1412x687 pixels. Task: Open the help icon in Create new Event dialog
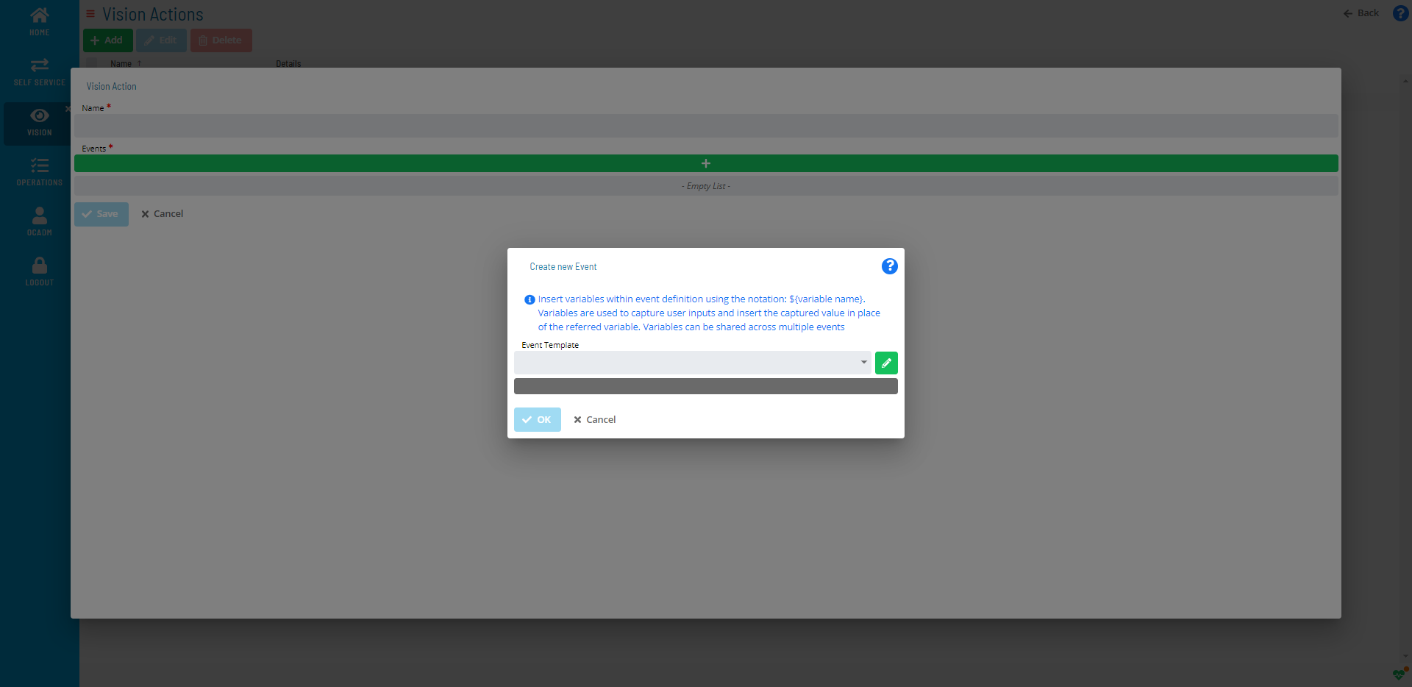click(889, 266)
